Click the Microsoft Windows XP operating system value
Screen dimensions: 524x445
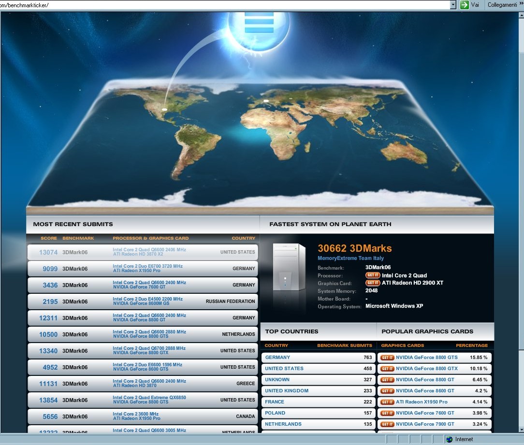tap(394, 306)
